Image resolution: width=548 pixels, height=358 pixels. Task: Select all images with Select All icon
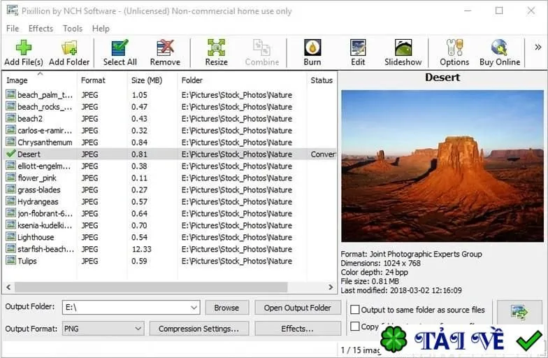[120, 48]
